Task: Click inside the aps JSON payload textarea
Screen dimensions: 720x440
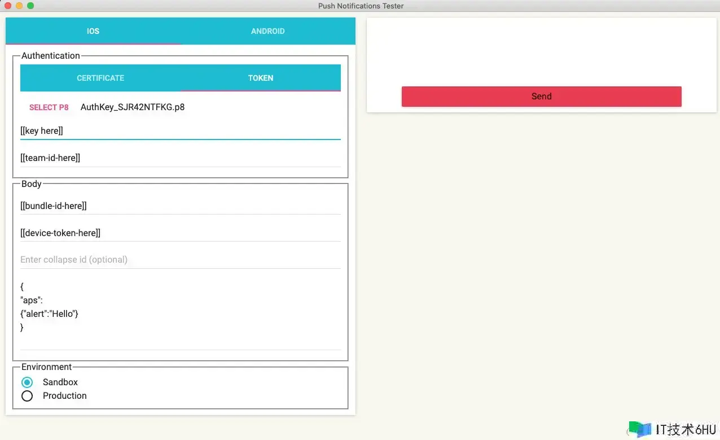Action: tap(180, 313)
